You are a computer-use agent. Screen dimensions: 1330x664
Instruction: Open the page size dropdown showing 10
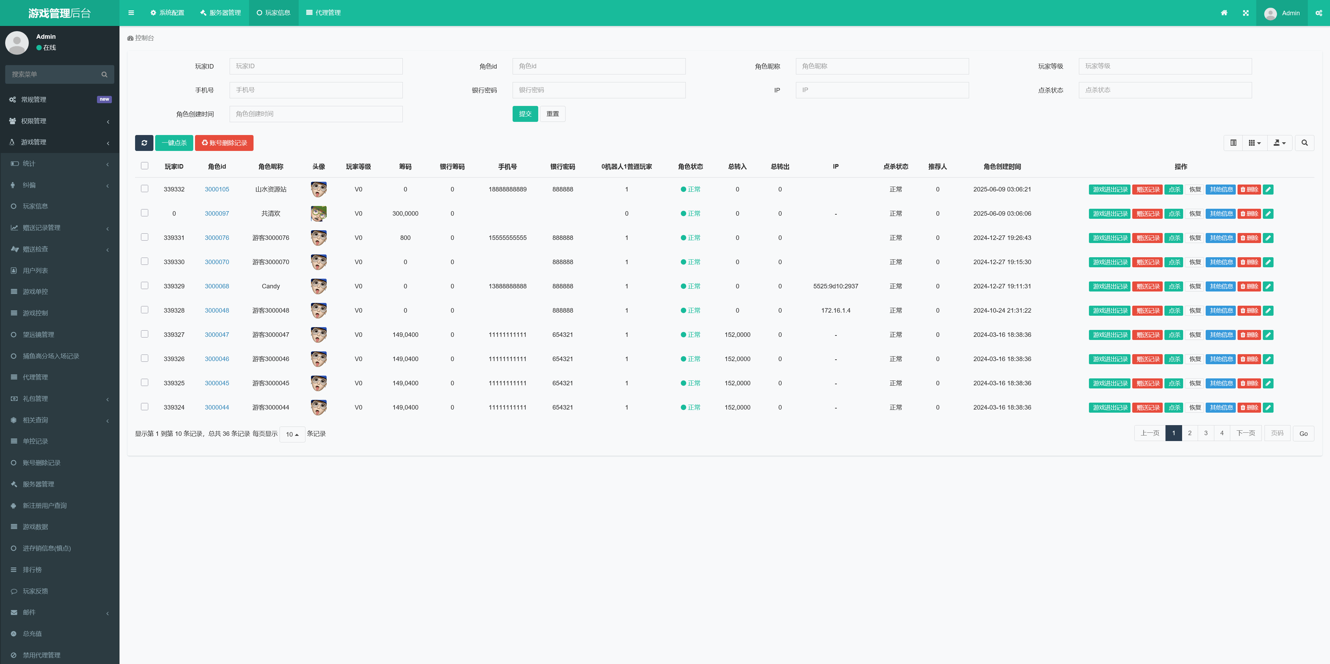click(292, 434)
